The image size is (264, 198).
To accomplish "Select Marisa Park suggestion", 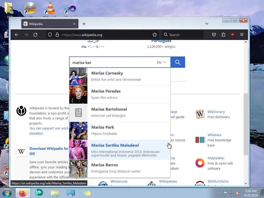I will tap(120, 131).
